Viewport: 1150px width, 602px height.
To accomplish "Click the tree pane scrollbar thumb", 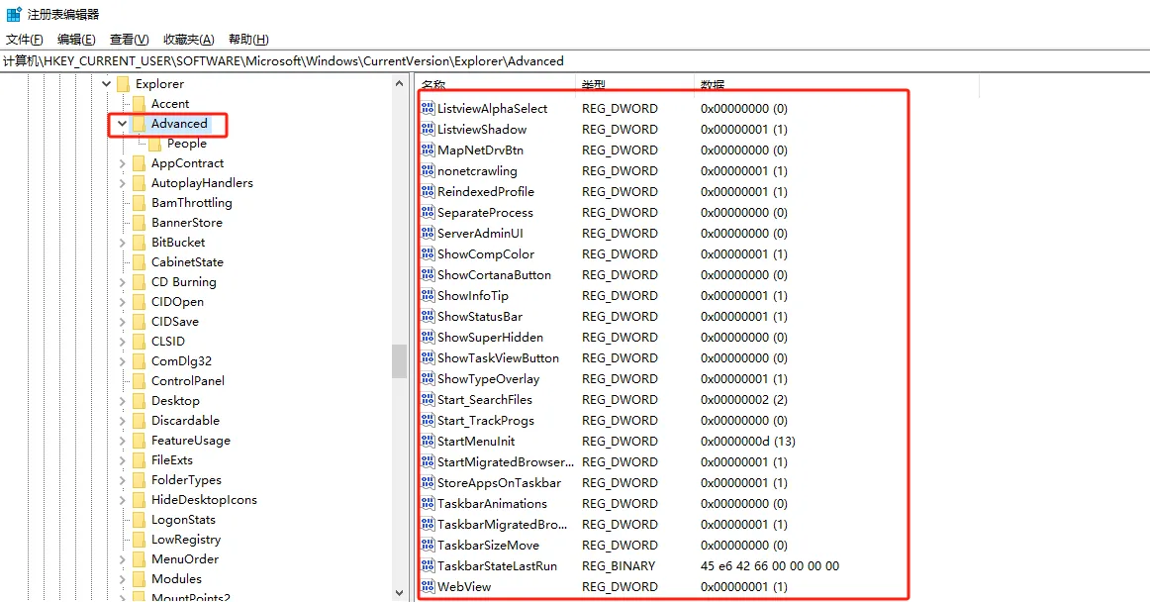I will pos(399,361).
